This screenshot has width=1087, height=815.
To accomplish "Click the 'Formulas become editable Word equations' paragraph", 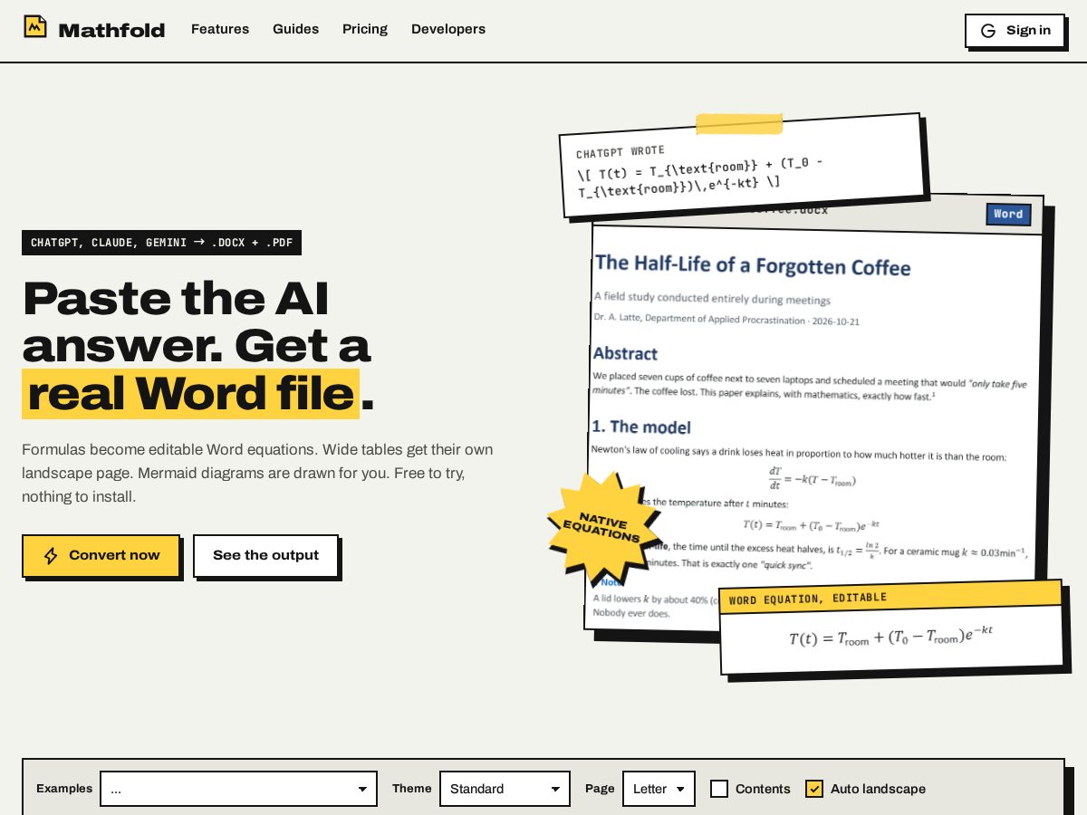I will [257, 473].
